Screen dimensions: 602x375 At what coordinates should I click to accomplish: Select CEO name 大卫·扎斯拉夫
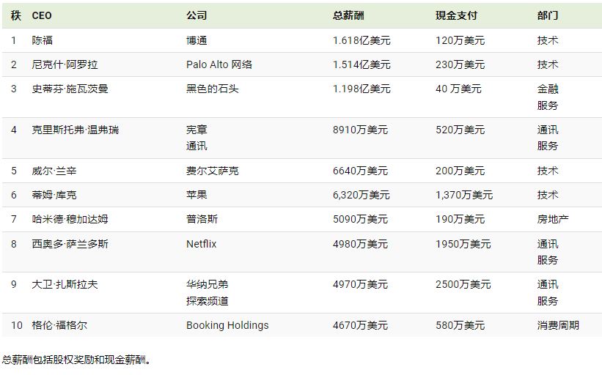pyautogui.click(x=65, y=284)
